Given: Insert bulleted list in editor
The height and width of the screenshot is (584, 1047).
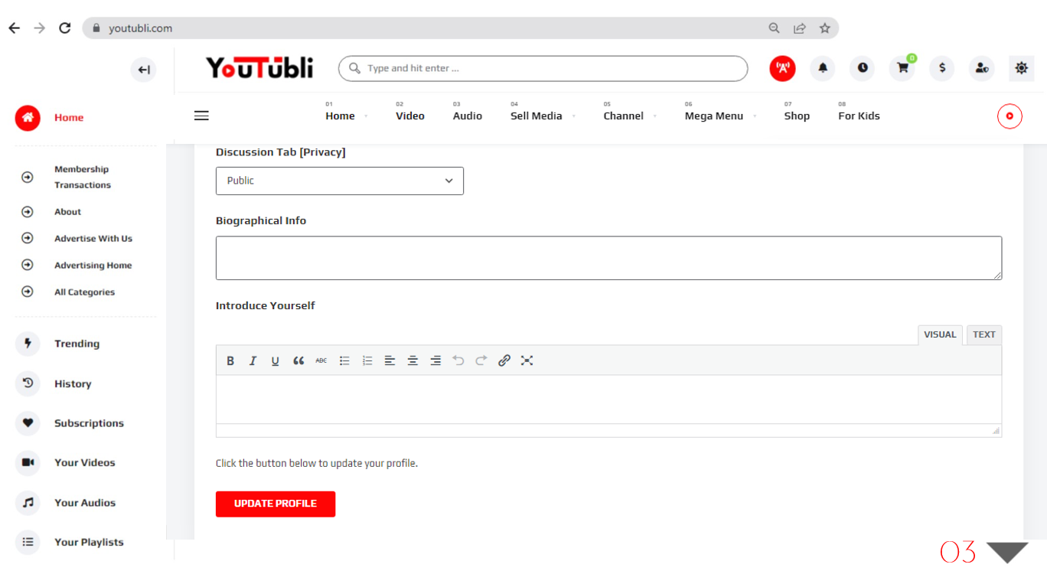Looking at the screenshot, I should click(344, 361).
